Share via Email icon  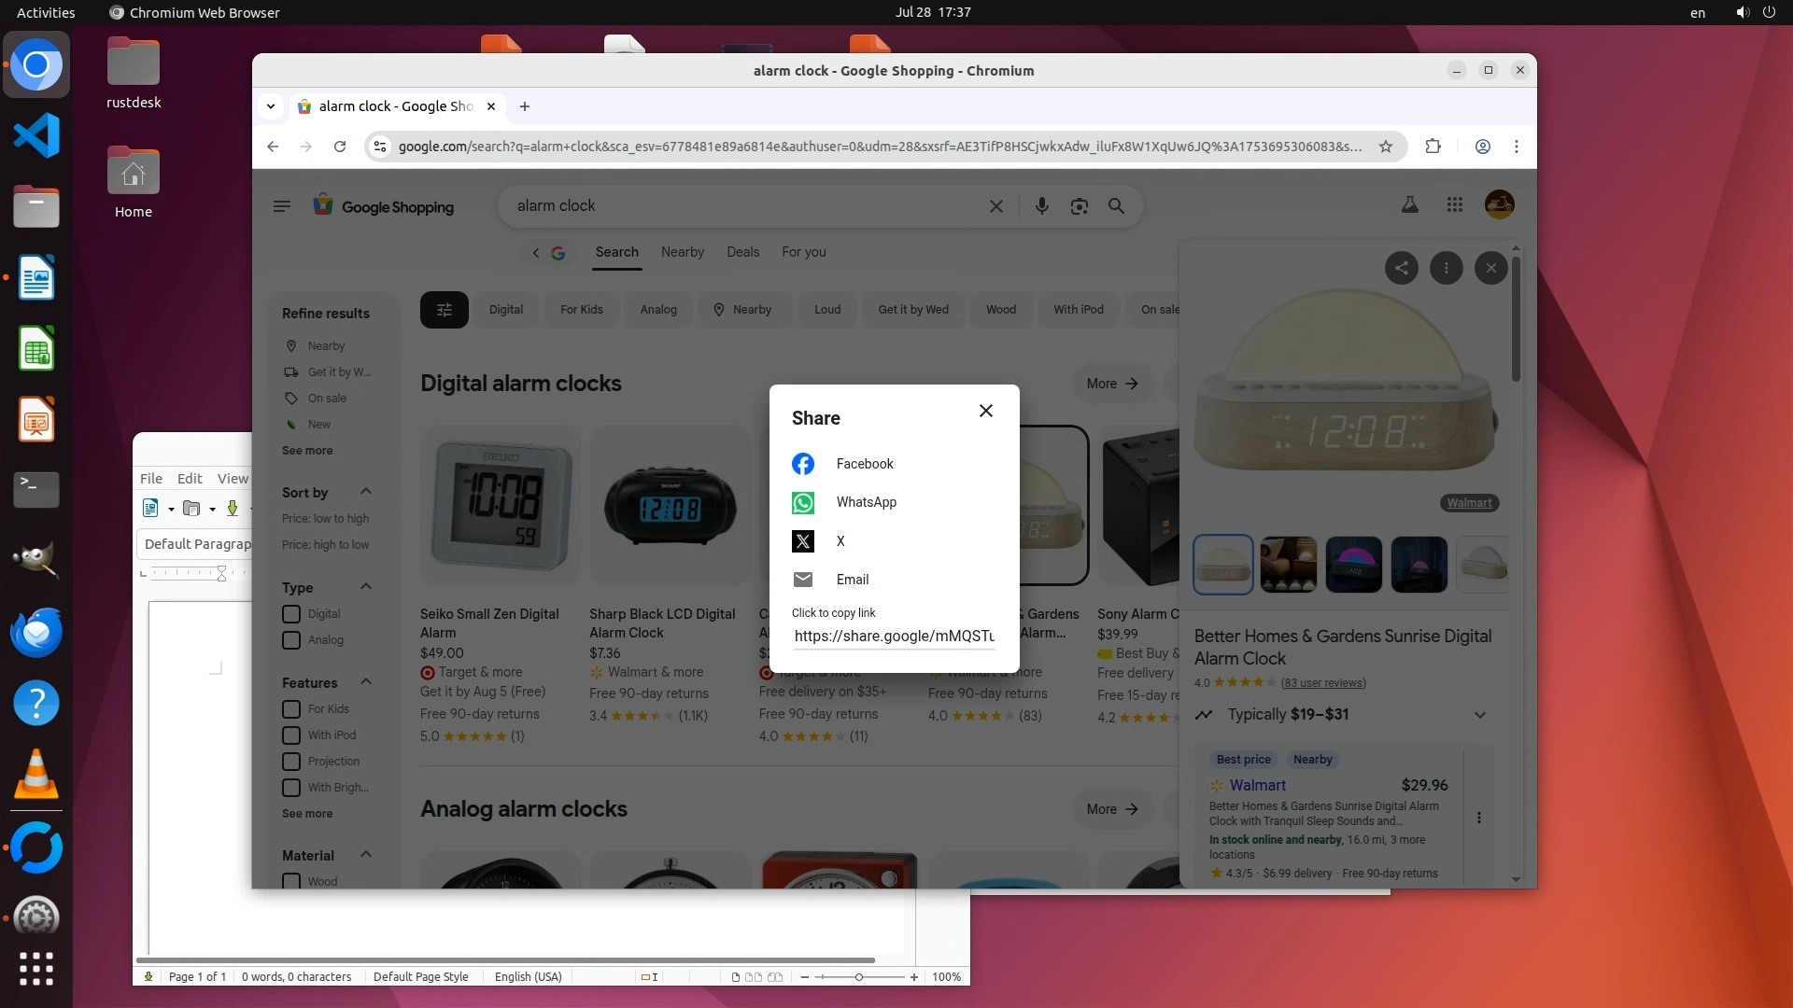point(803,580)
